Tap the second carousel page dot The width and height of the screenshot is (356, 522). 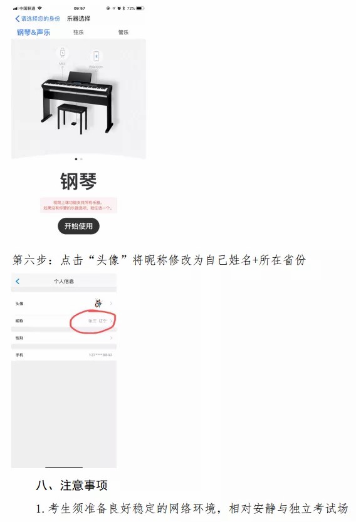tap(81, 159)
